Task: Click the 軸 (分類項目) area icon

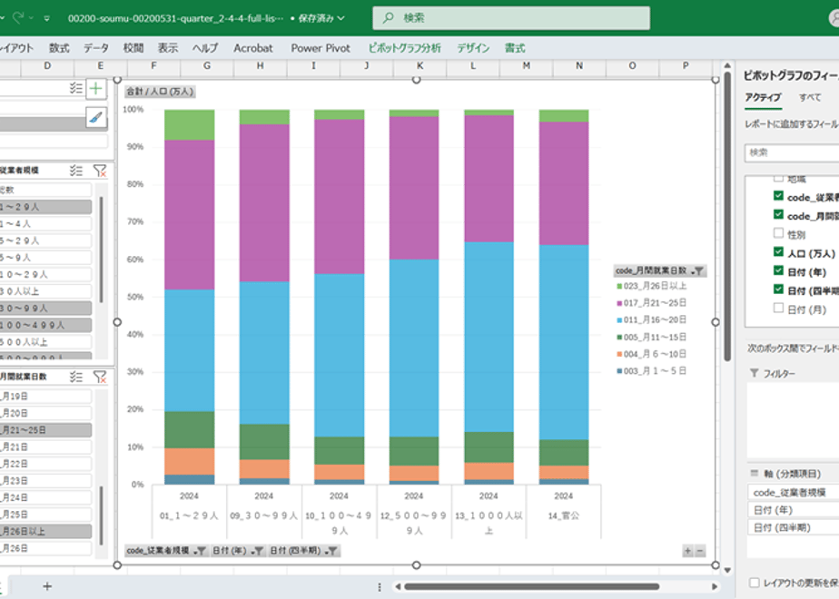Action: pyautogui.click(x=755, y=473)
